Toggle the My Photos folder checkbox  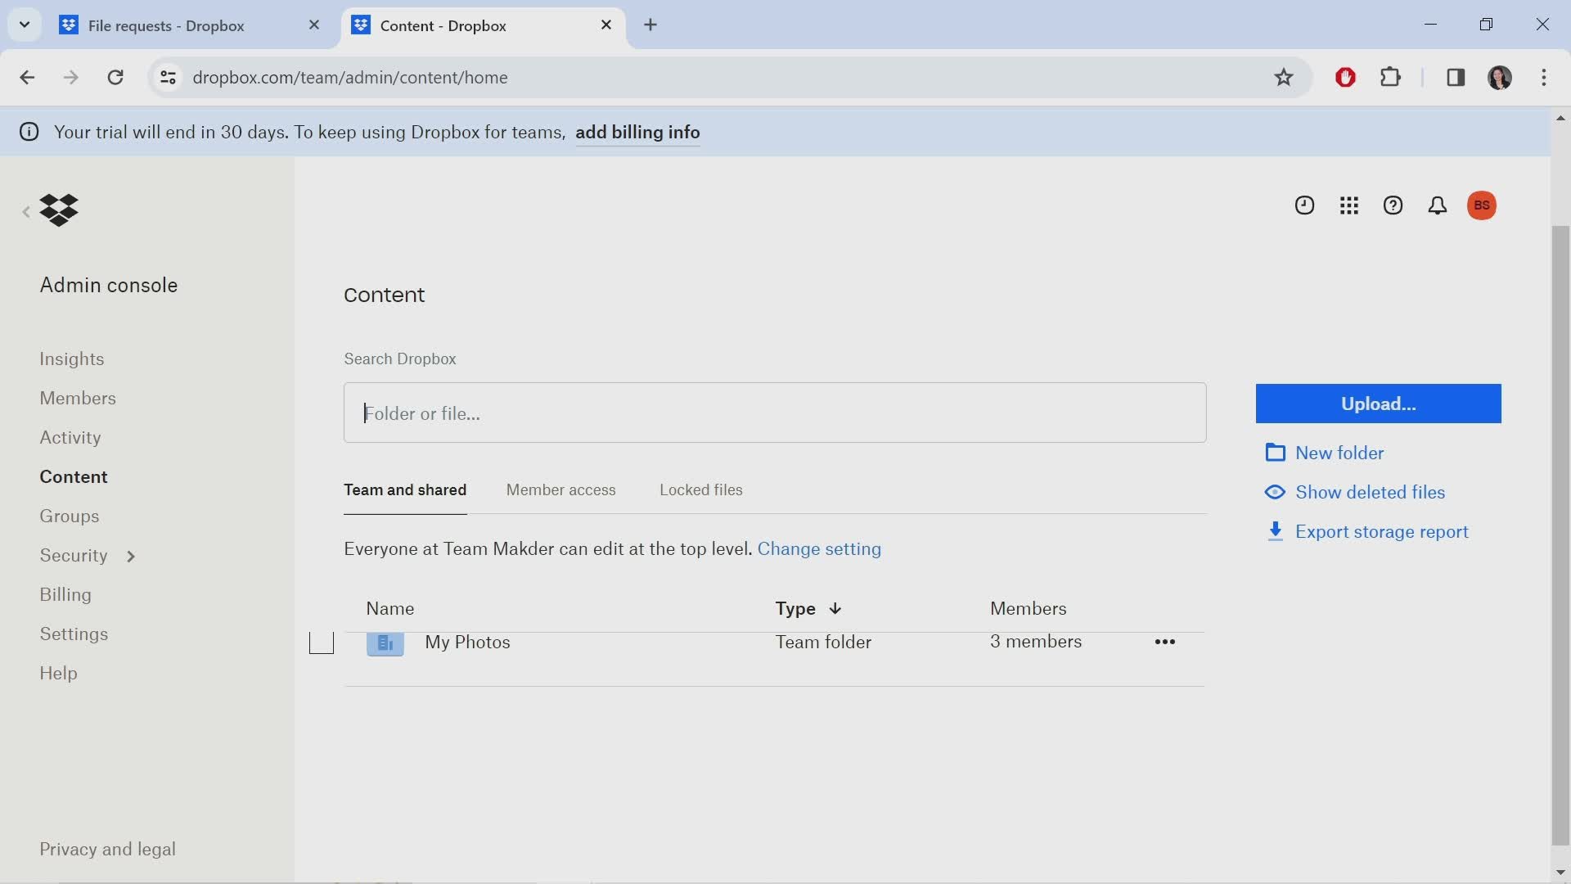point(321,641)
